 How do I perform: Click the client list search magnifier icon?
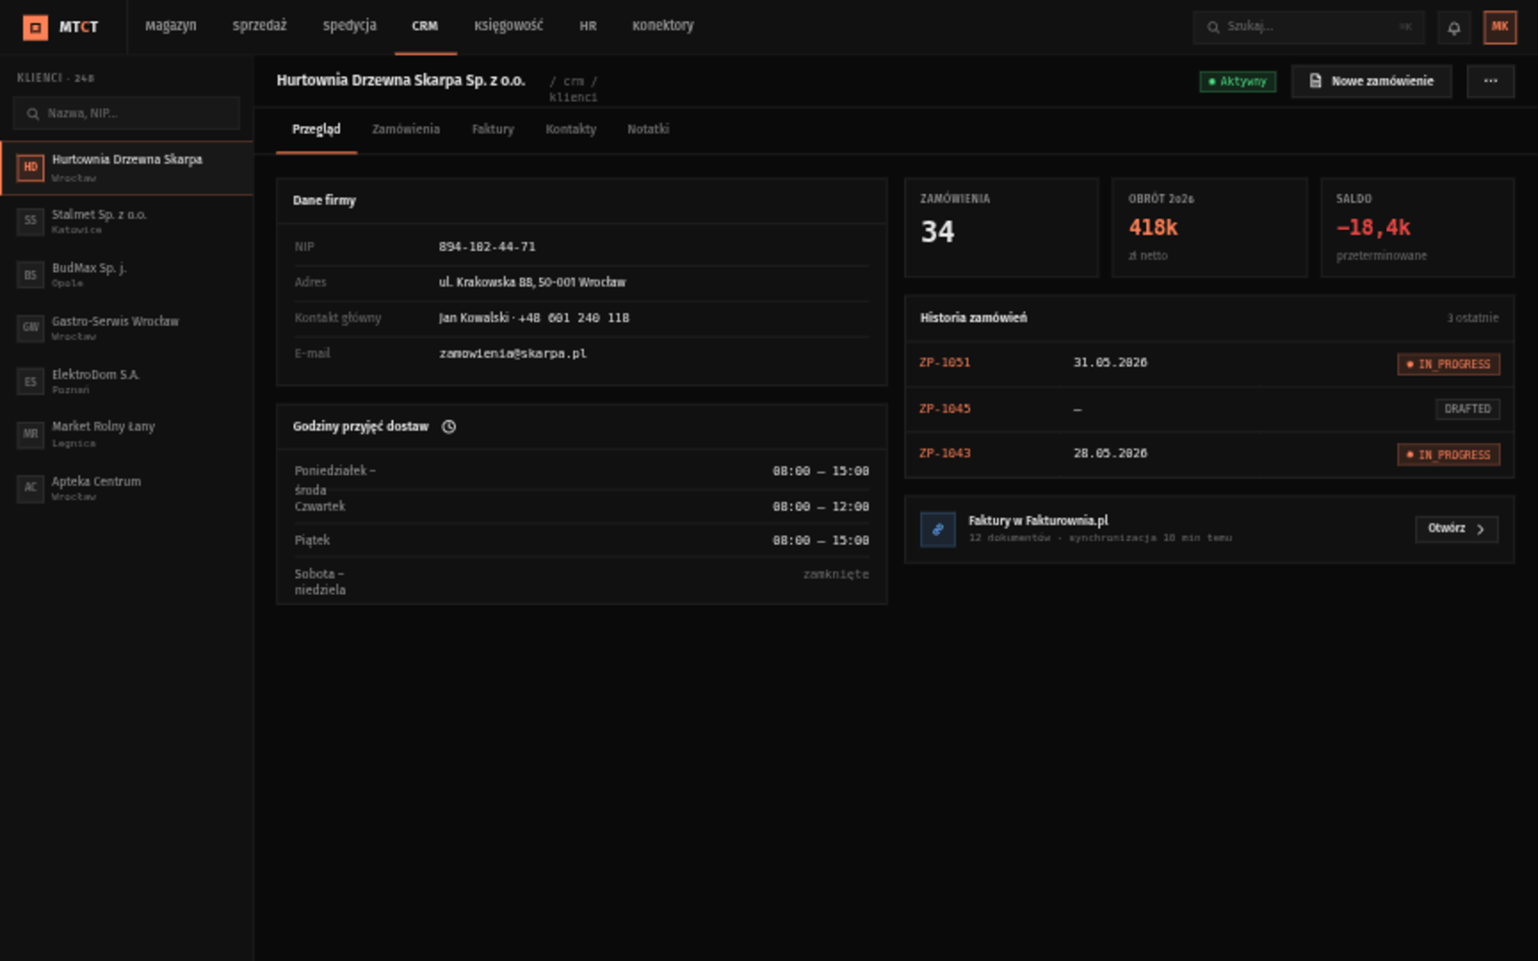point(33,113)
